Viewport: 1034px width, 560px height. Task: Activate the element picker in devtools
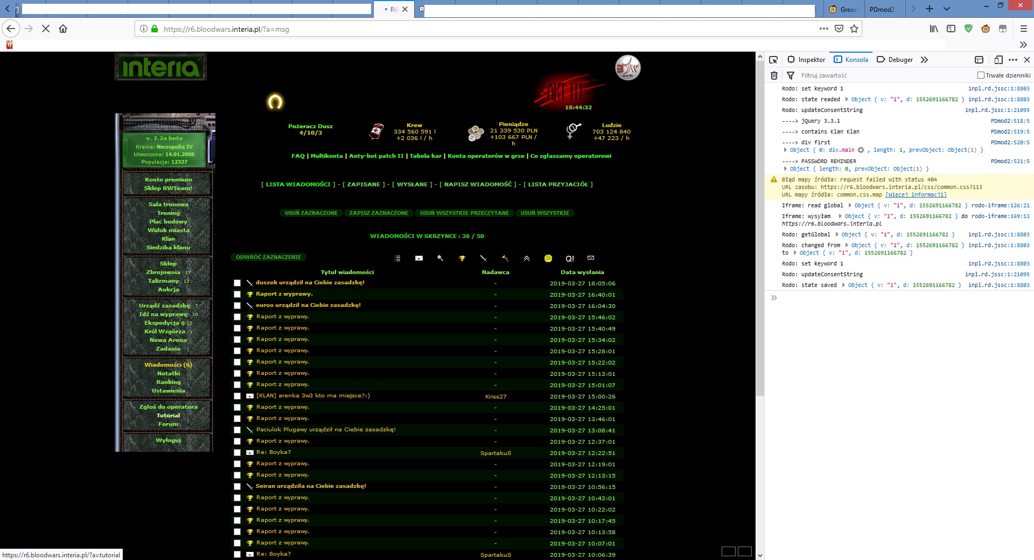coord(774,60)
